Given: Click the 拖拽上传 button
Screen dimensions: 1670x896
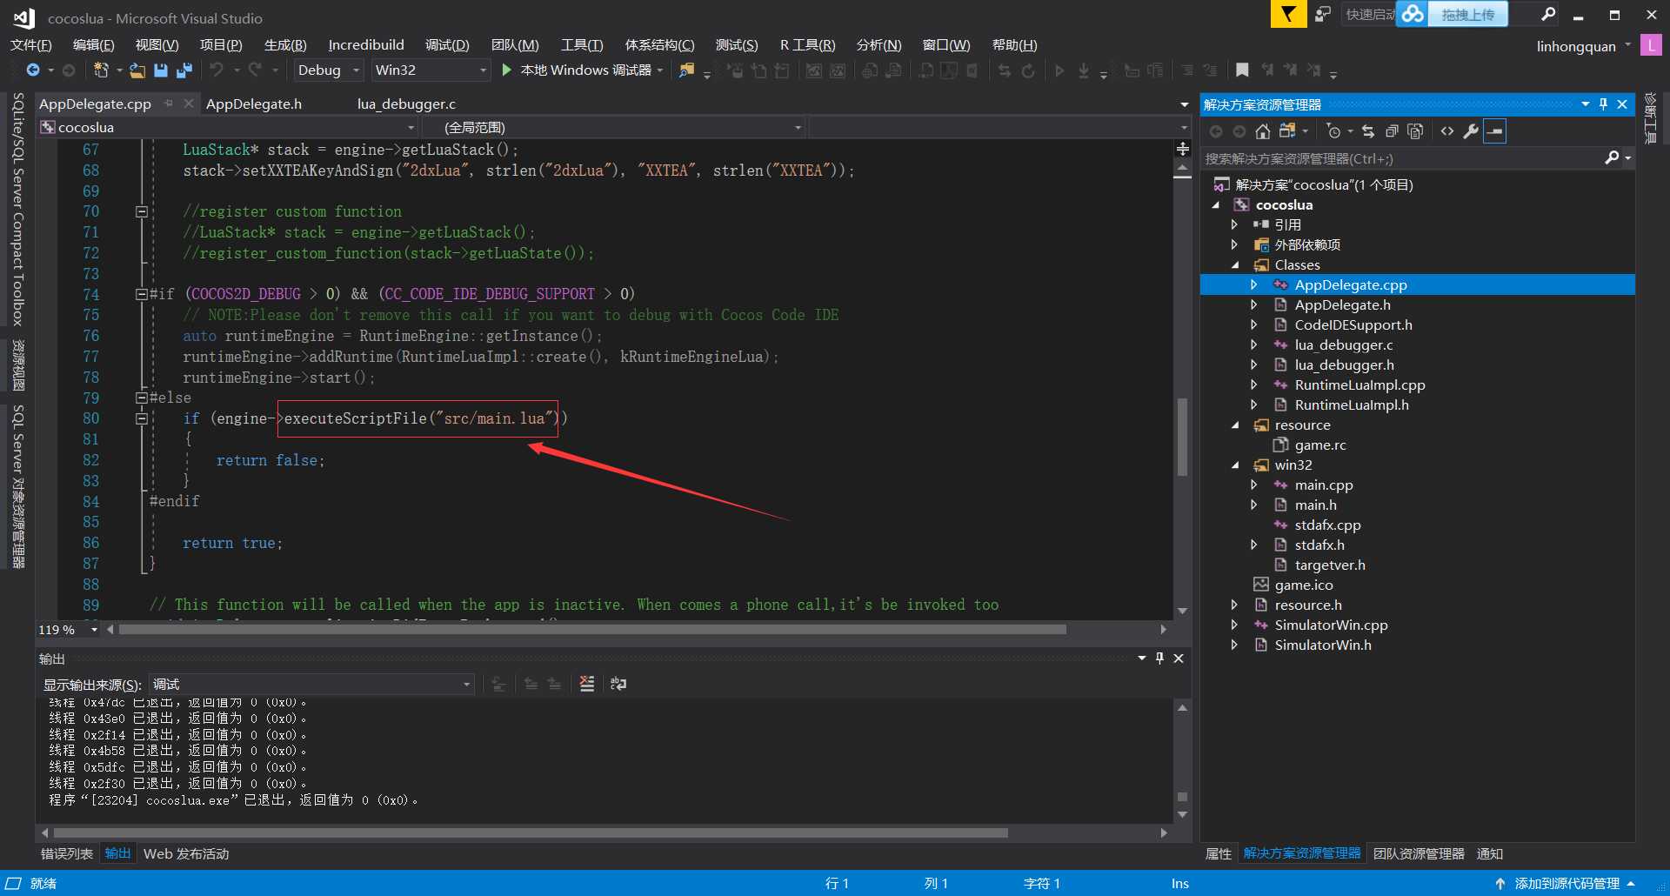Looking at the screenshot, I should coord(1468,14).
